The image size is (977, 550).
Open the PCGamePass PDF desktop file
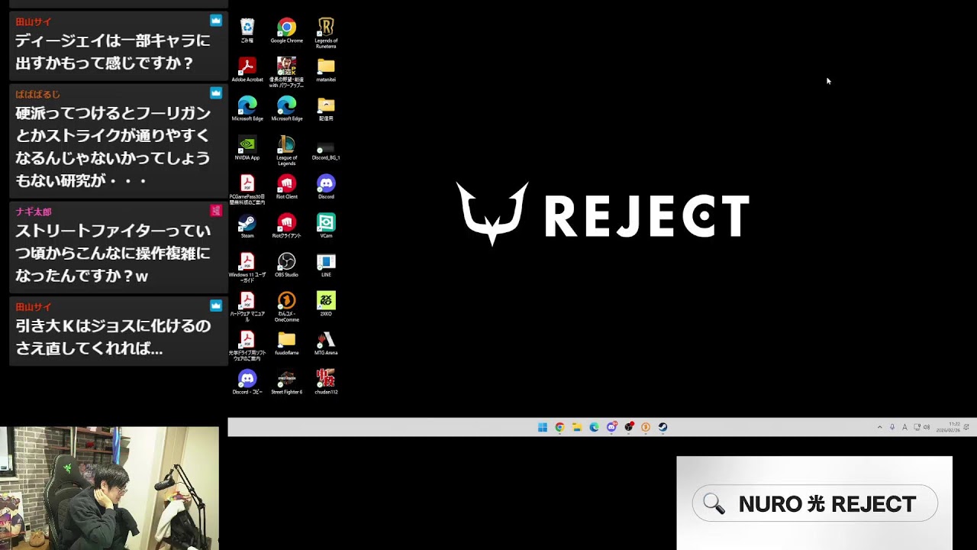point(247,189)
